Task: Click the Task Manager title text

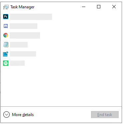Action: (22, 7)
